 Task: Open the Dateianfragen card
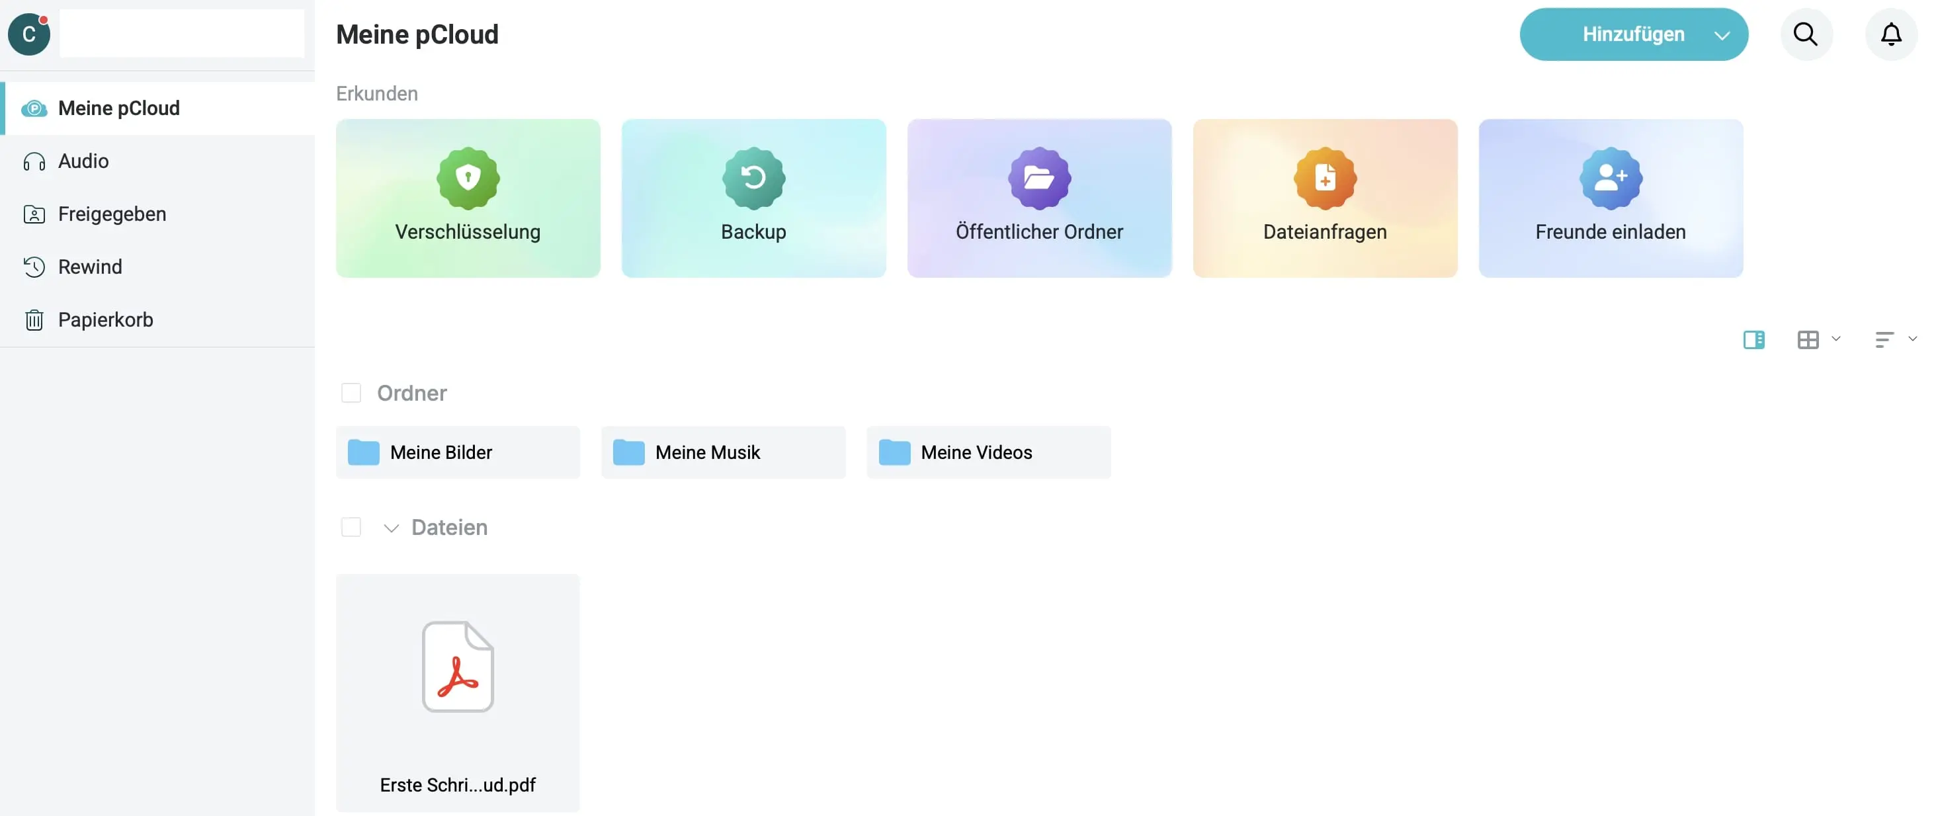pos(1325,198)
